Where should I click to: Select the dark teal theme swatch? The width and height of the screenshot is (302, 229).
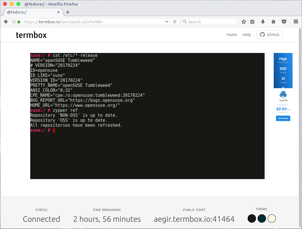tap(262, 218)
